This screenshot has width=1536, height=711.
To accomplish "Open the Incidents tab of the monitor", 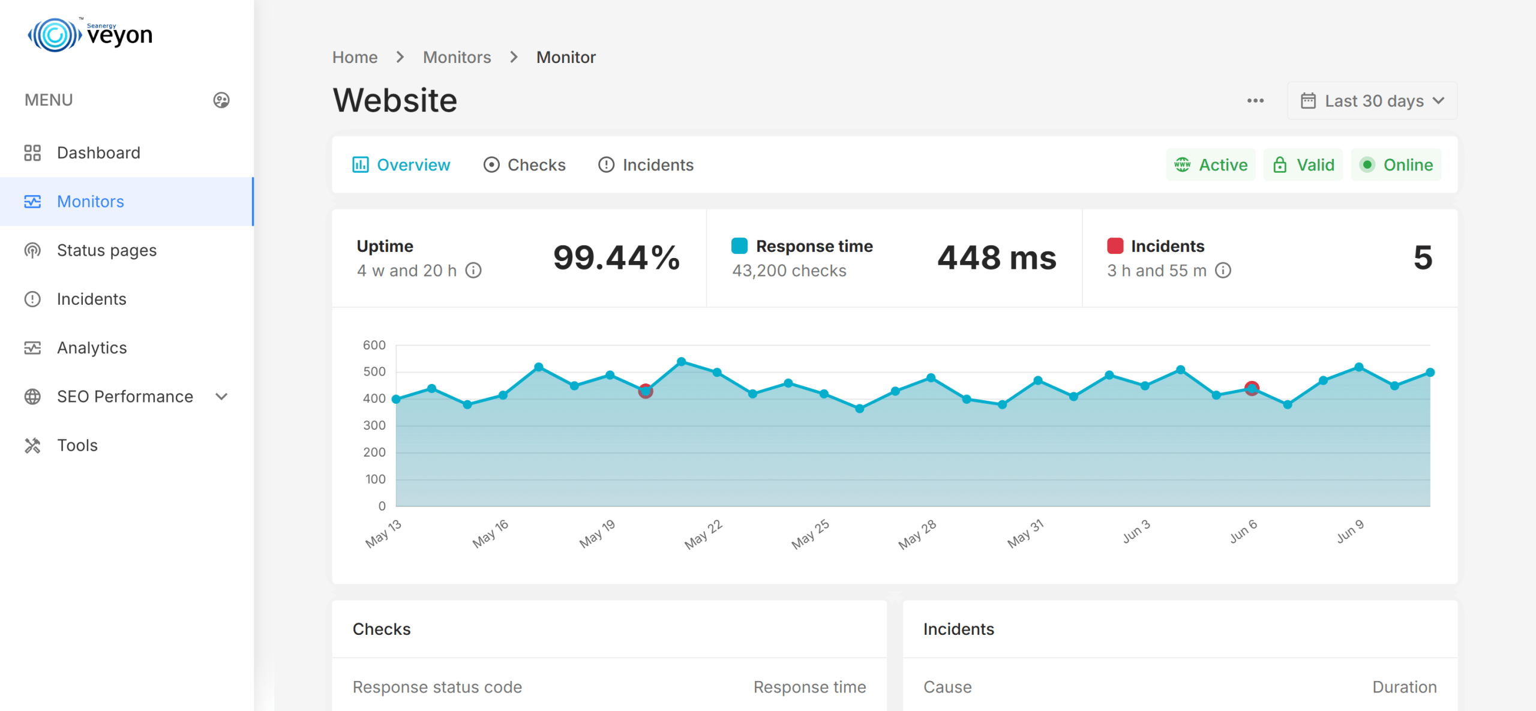I will pyautogui.click(x=646, y=164).
